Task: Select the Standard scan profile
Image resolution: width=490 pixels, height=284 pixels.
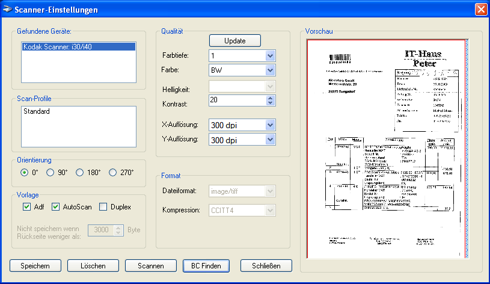Action: (37, 111)
